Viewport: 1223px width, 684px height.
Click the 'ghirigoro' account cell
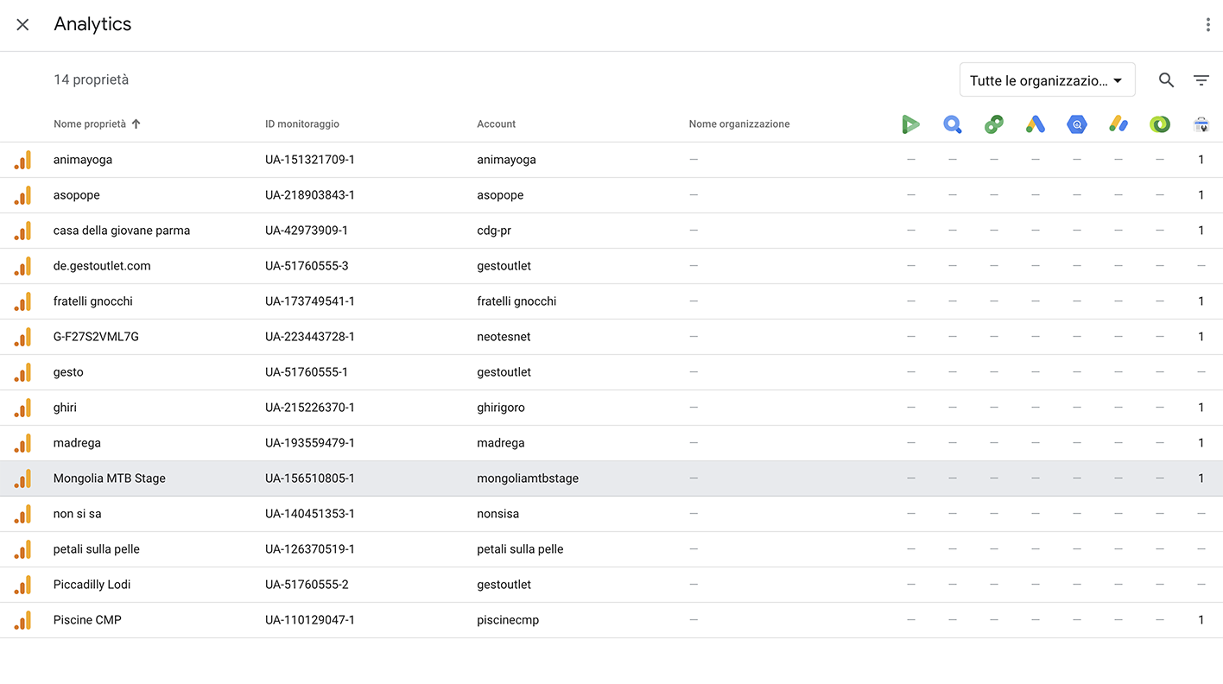click(x=501, y=408)
